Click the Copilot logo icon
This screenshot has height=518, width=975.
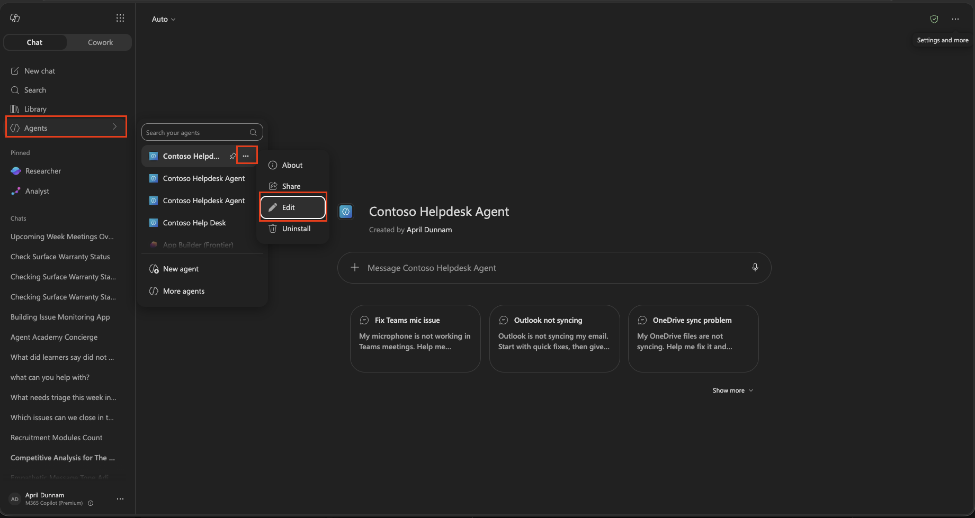pos(15,18)
